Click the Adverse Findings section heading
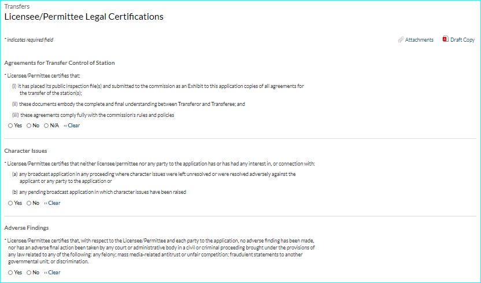Screen dimensions: 481x283 (26, 228)
